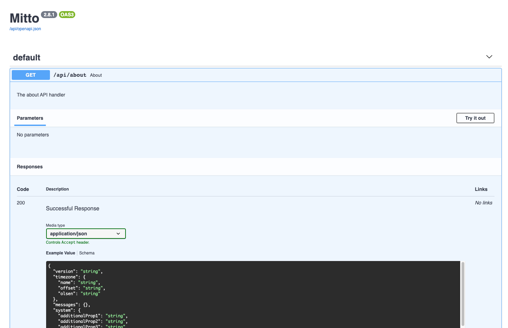Click the "olsen" line in example JSON

(79, 294)
